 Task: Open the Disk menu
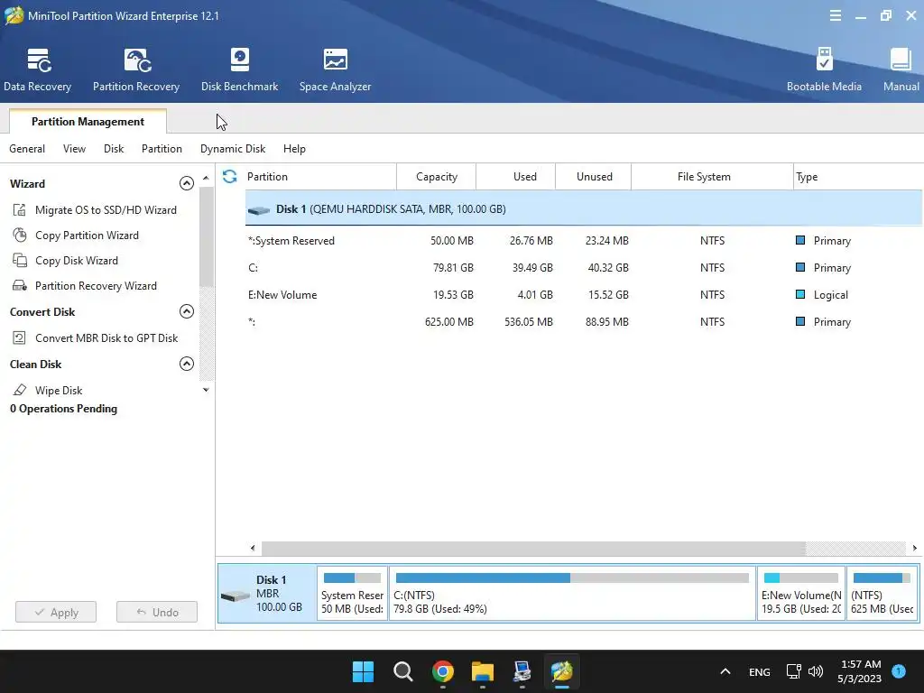click(114, 149)
